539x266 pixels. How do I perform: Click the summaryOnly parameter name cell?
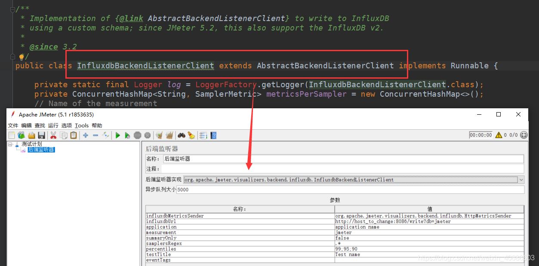(240, 238)
